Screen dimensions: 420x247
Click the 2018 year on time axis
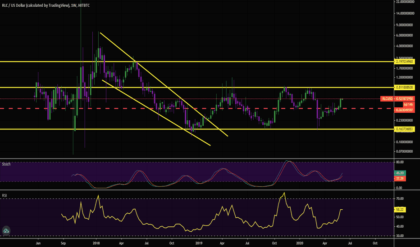pos(96,243)
